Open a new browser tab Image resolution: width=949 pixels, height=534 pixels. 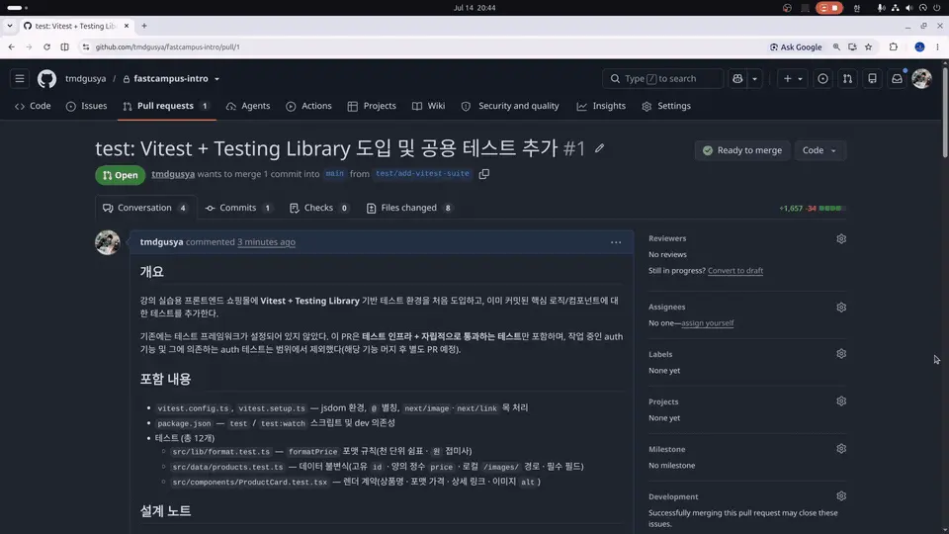tap(144, 26)
